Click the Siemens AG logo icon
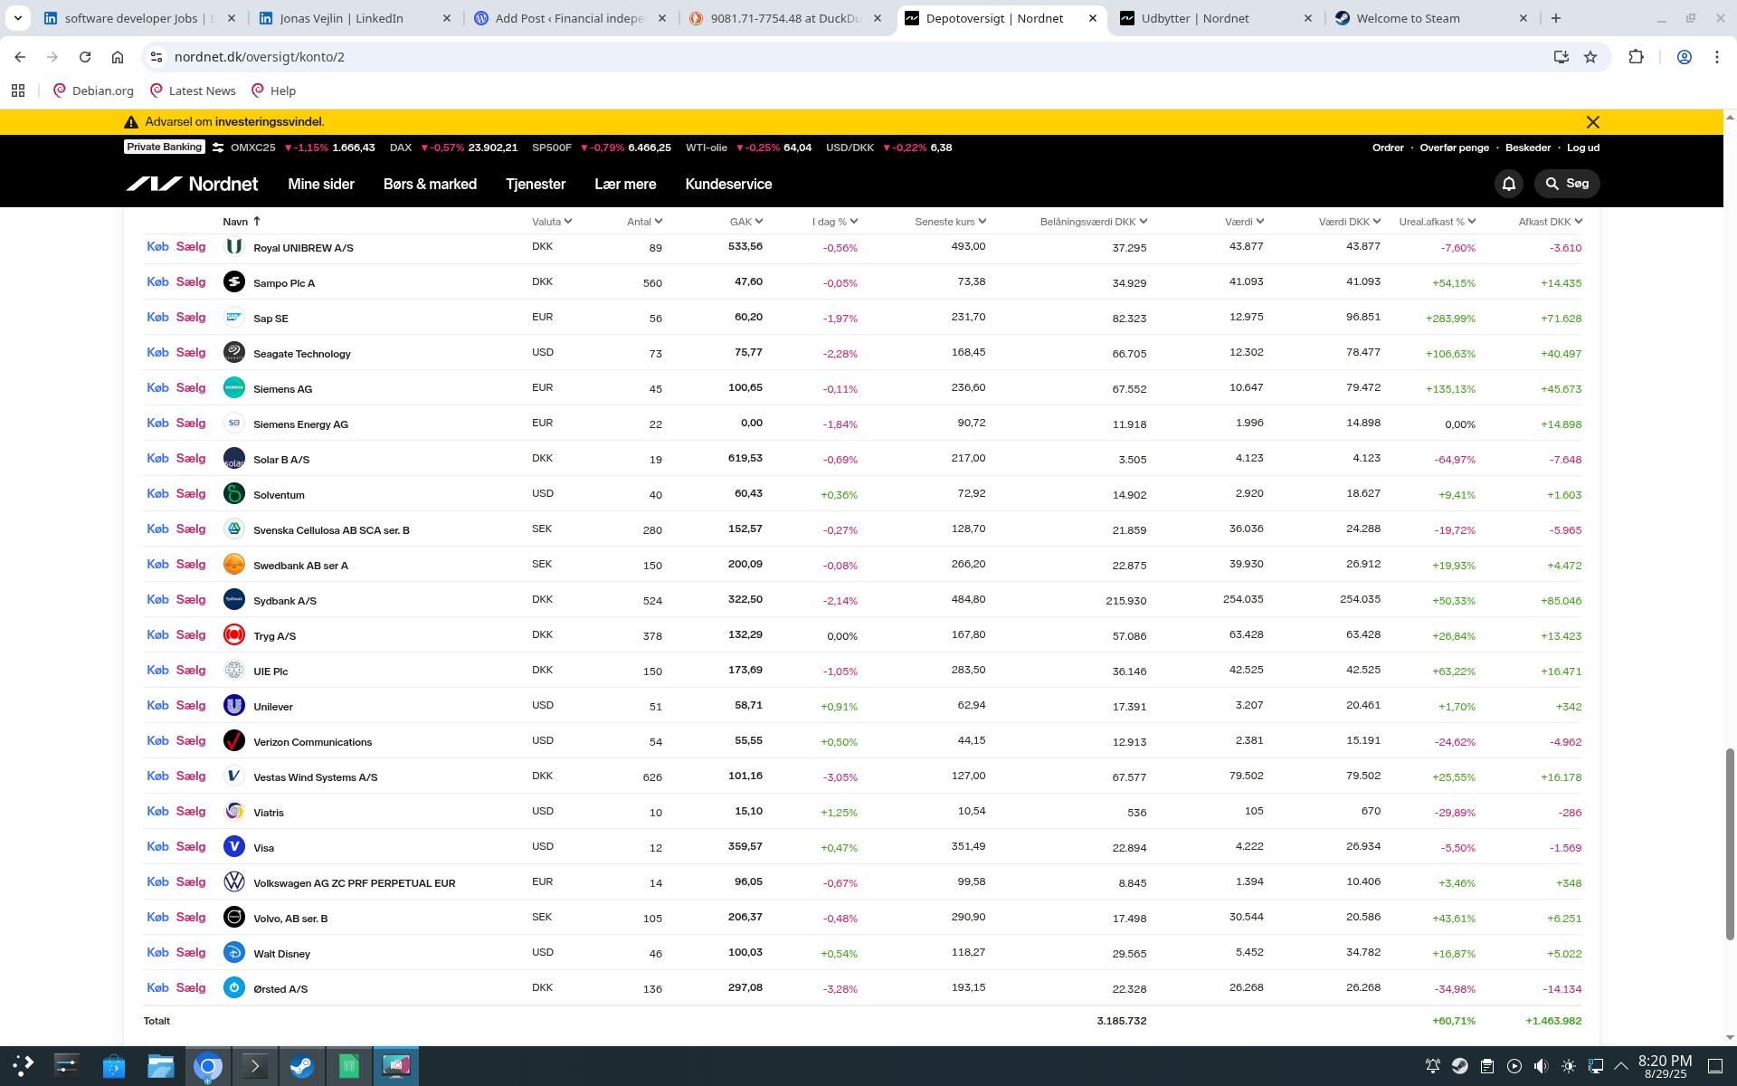This screenshot has height=1086, width=1737. point(234,387)
